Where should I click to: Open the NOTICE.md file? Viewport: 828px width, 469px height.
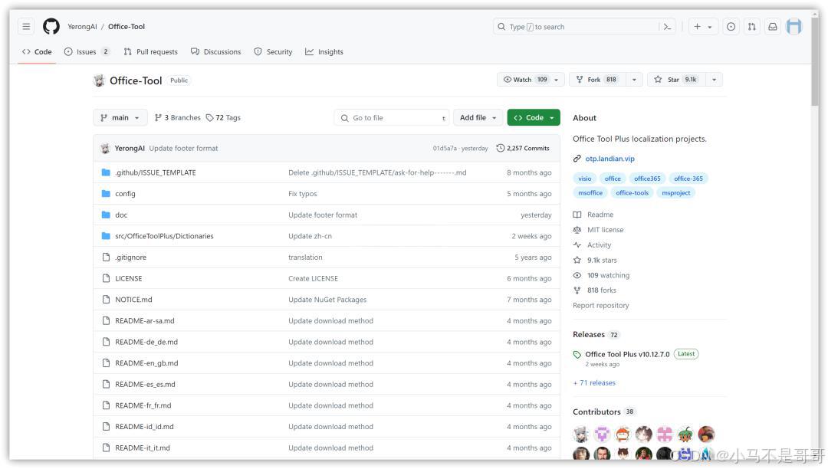(133, 299)
